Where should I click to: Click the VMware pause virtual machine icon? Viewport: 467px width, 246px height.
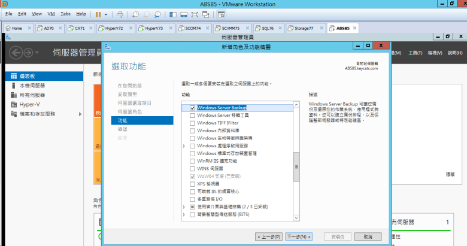98,13
